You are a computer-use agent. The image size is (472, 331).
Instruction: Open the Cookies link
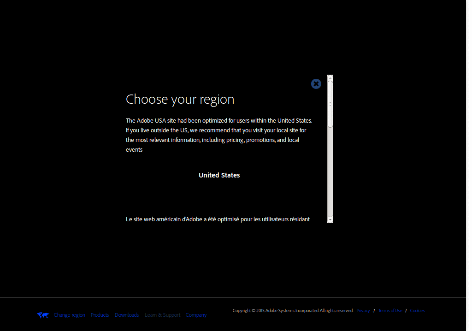417,311
